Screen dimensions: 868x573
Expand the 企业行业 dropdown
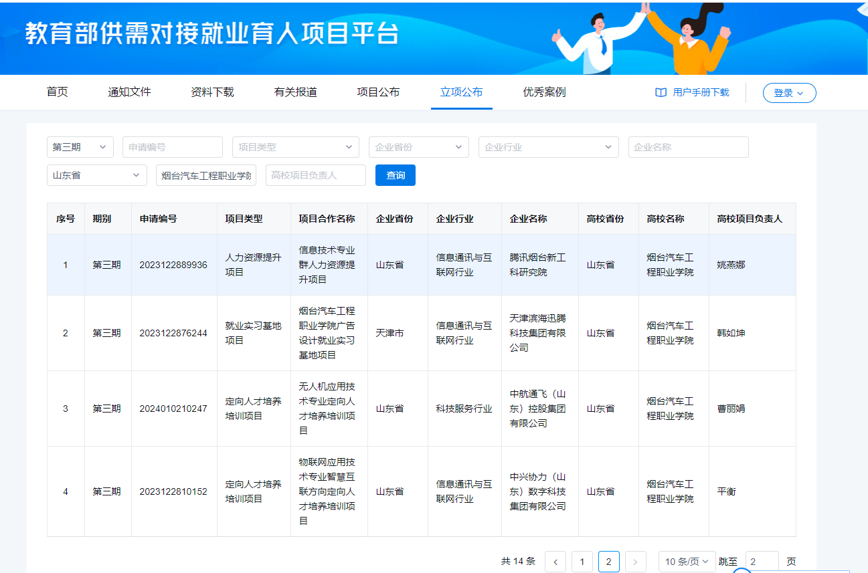548,147
